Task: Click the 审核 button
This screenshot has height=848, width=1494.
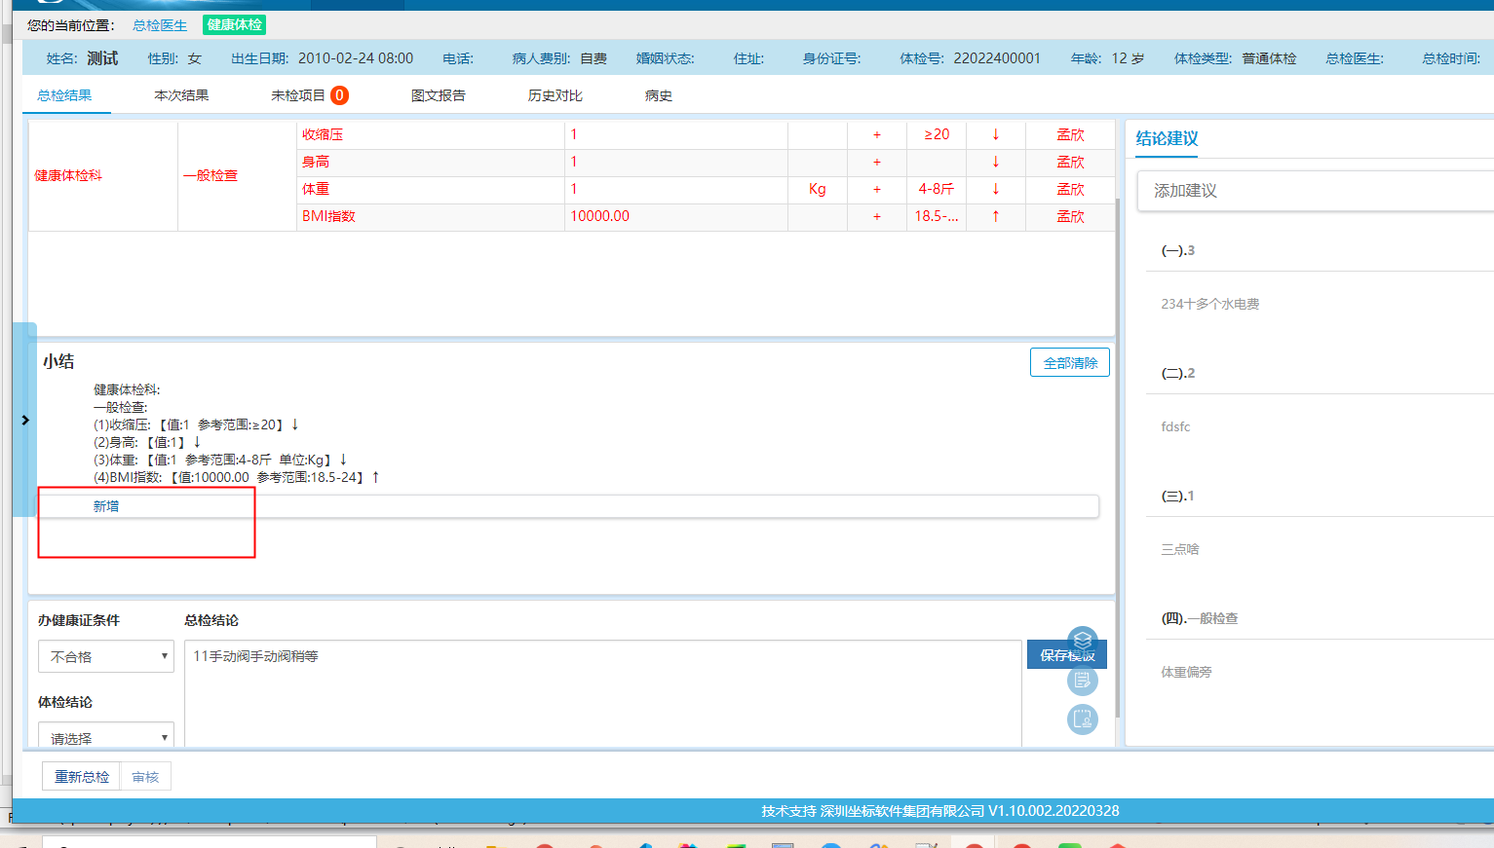Action: coord(145,776)
